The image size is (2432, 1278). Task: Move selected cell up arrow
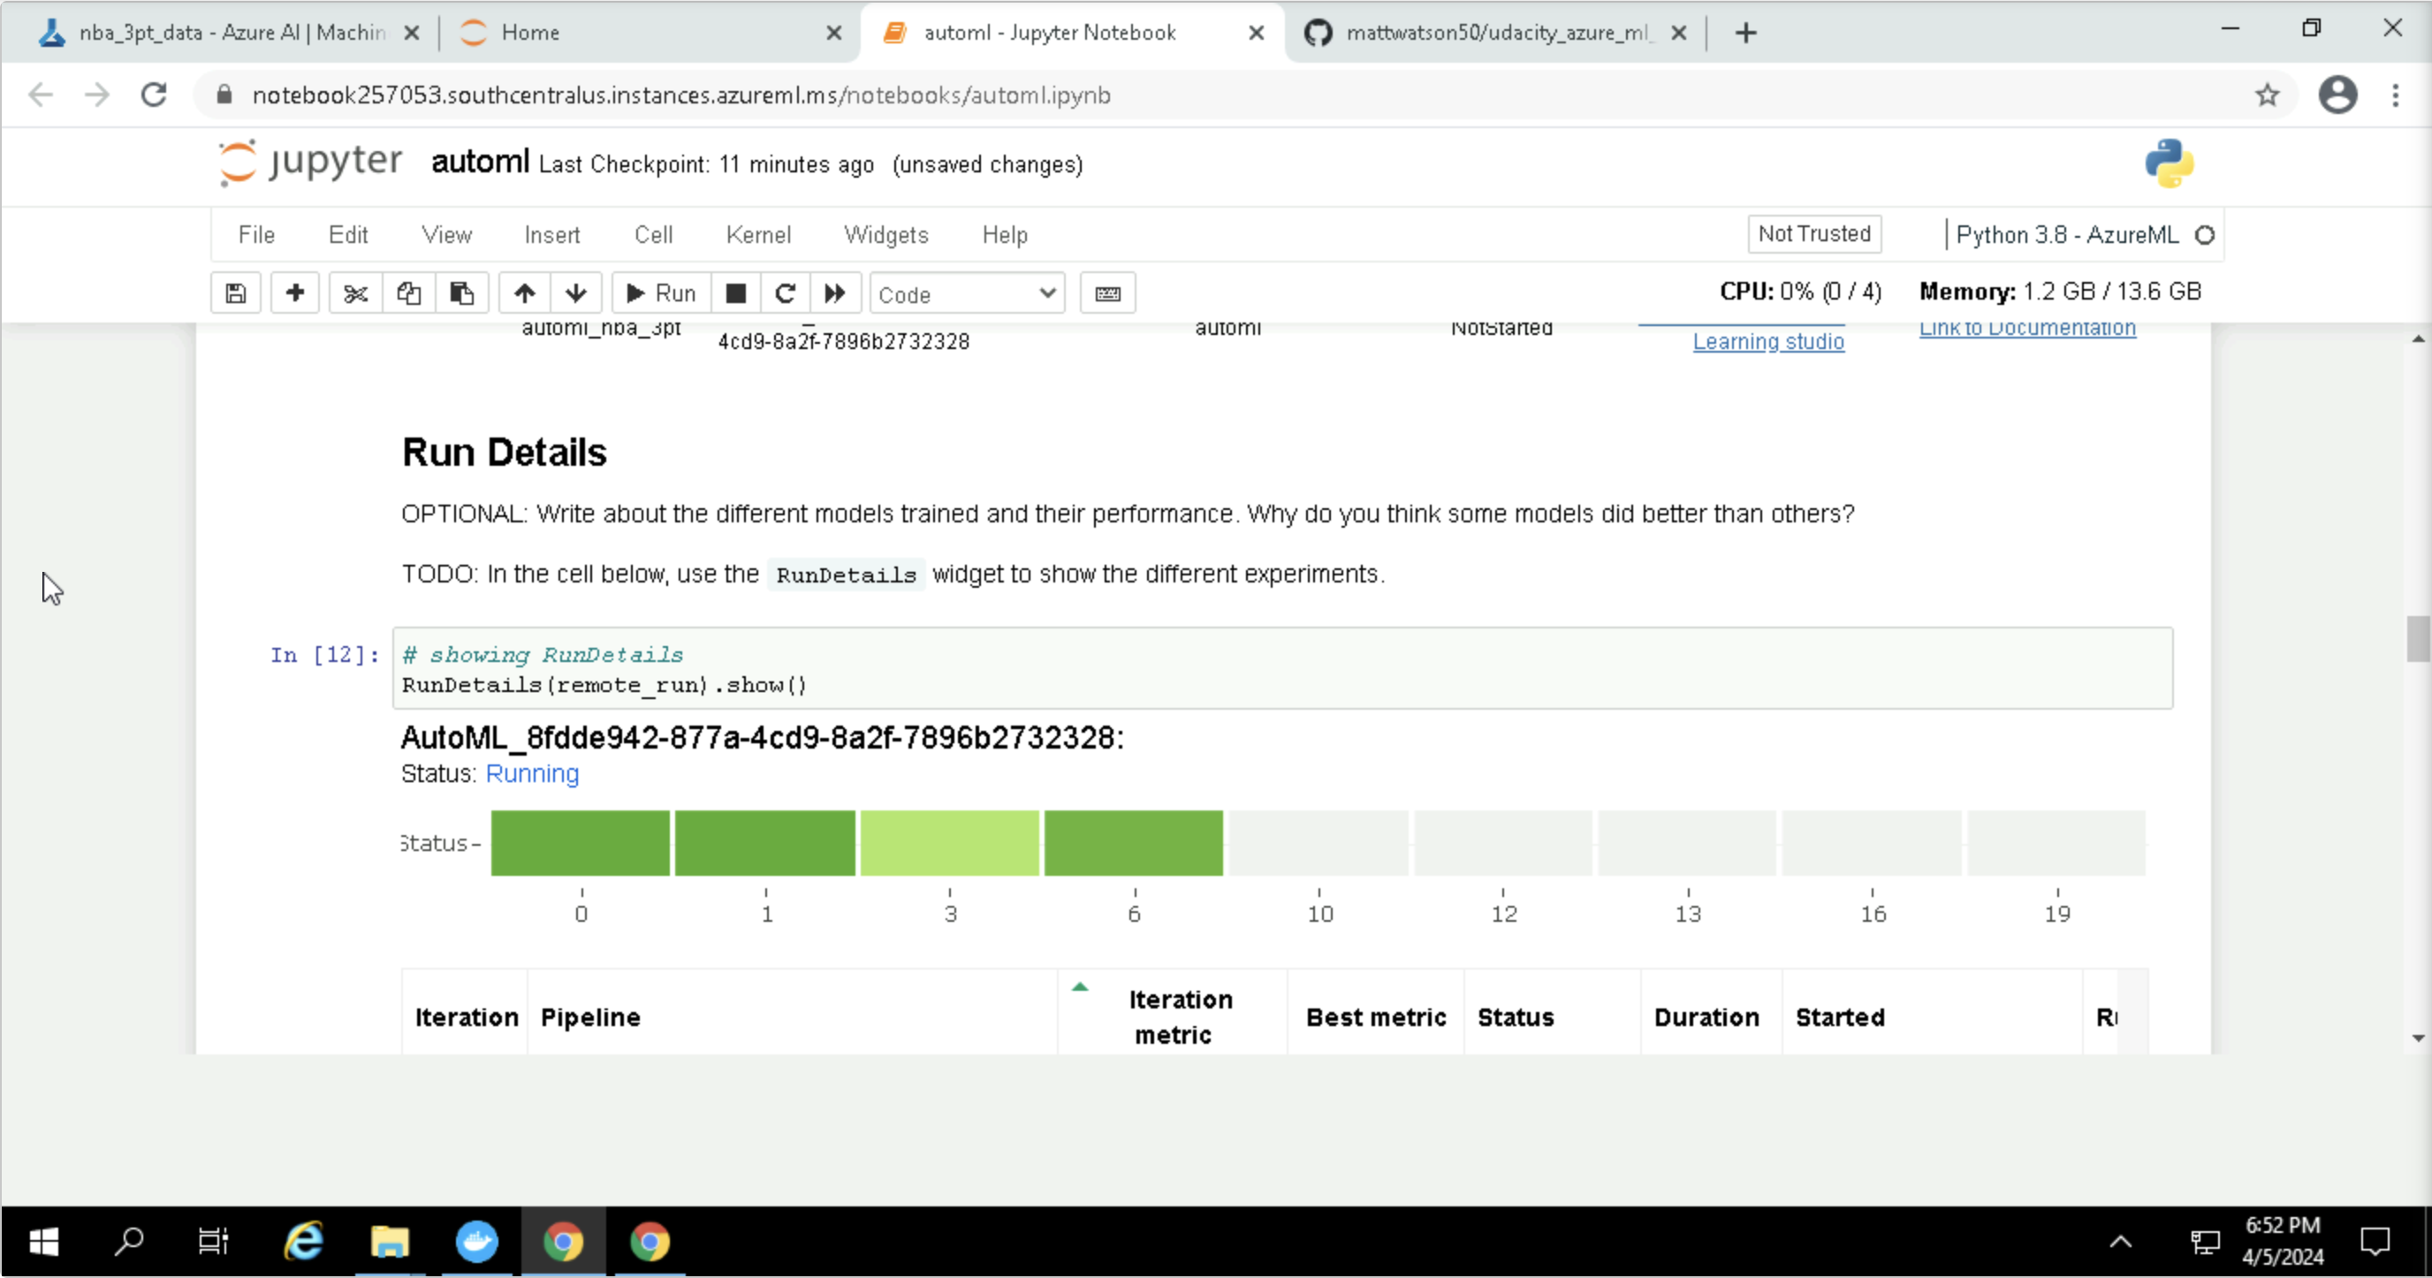[525, 293]
